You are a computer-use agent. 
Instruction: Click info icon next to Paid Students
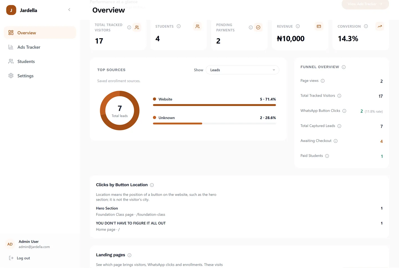(x=327, y=156)
